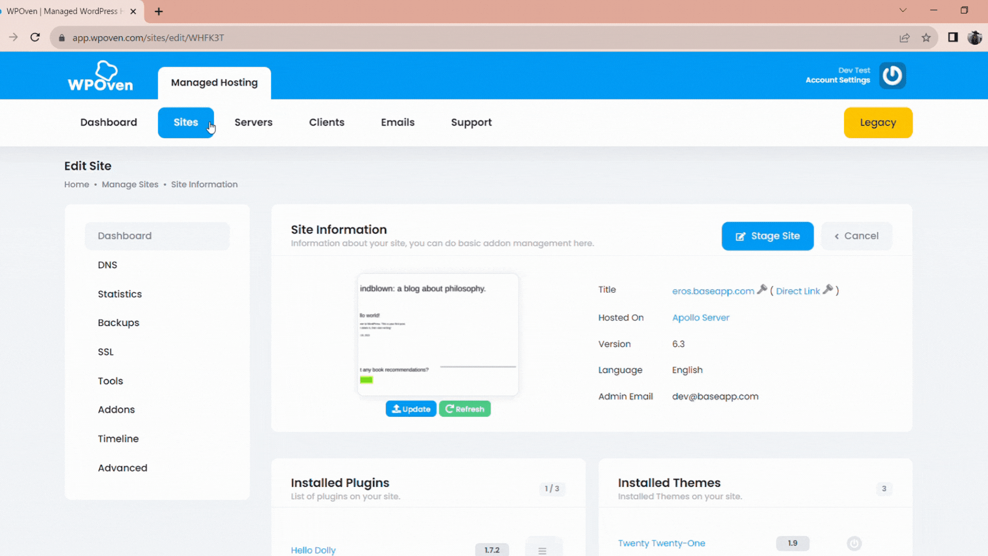Click the Hello Dolly version 1.7.2 badge

pos(492,550)
